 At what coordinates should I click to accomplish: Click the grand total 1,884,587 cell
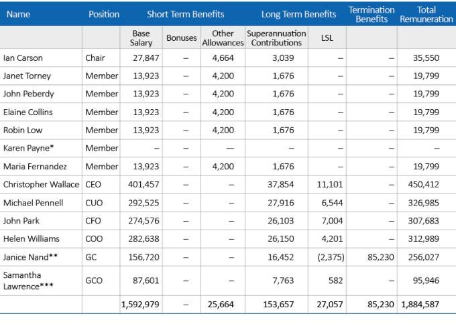420,305
